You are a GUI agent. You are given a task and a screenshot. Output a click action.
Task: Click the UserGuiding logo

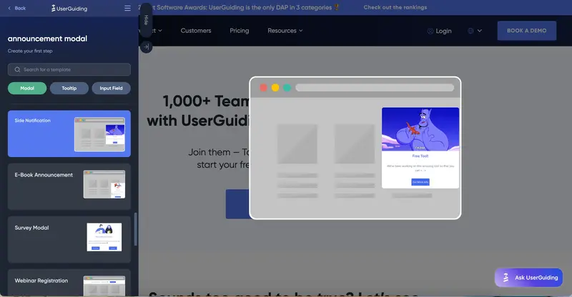[69, 9]
